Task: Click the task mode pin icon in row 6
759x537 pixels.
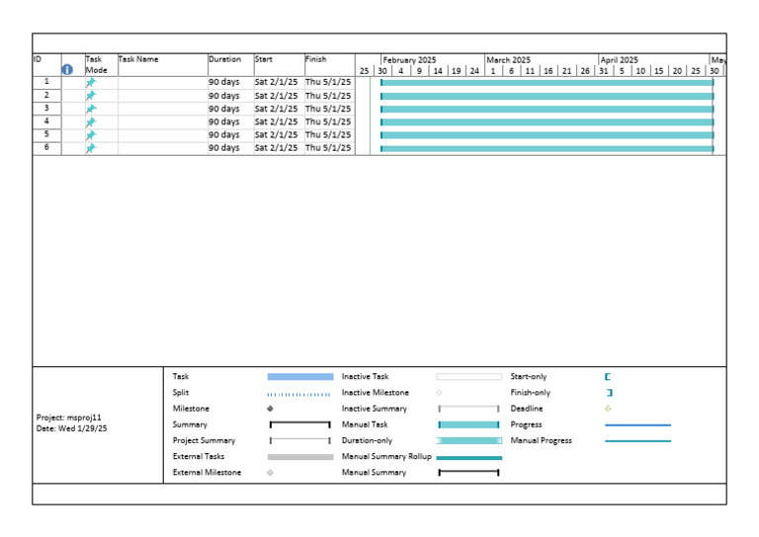Action: 91,148
